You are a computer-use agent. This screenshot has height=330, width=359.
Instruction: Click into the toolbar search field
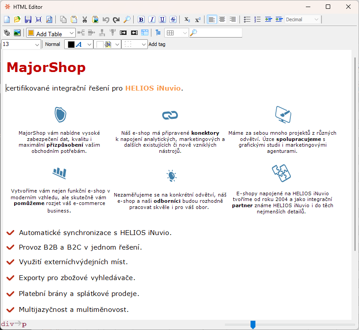[x=219, y=33]
